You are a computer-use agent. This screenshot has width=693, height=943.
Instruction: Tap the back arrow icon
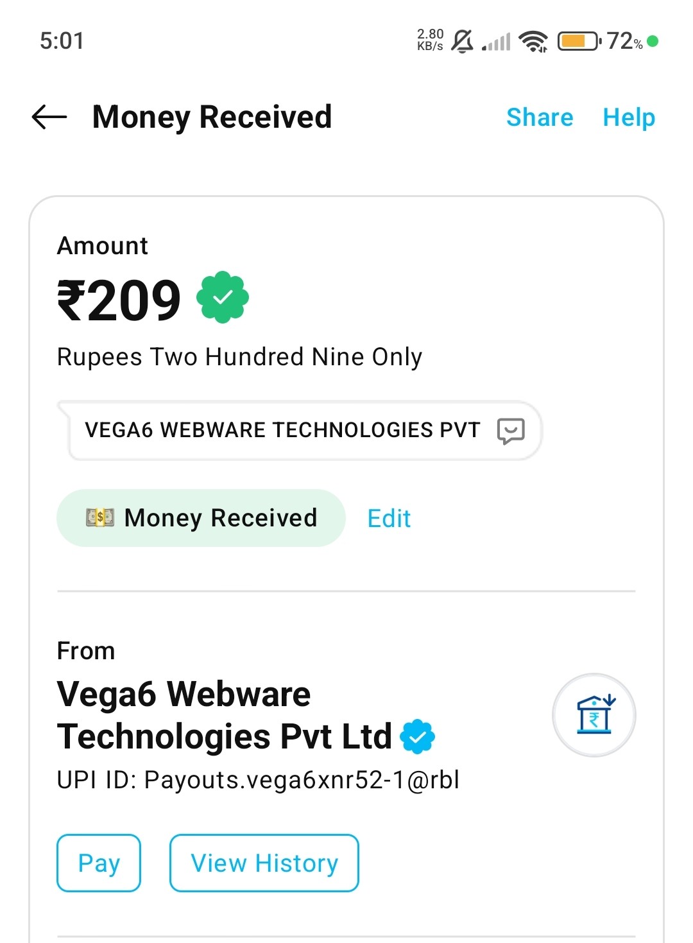(x=49, y=117)
